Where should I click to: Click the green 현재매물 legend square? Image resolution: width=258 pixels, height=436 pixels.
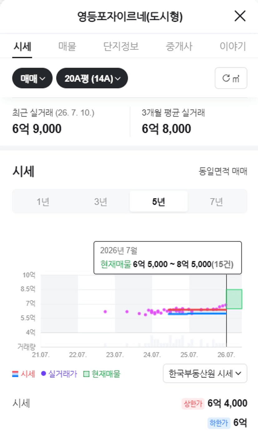point(86,374)
